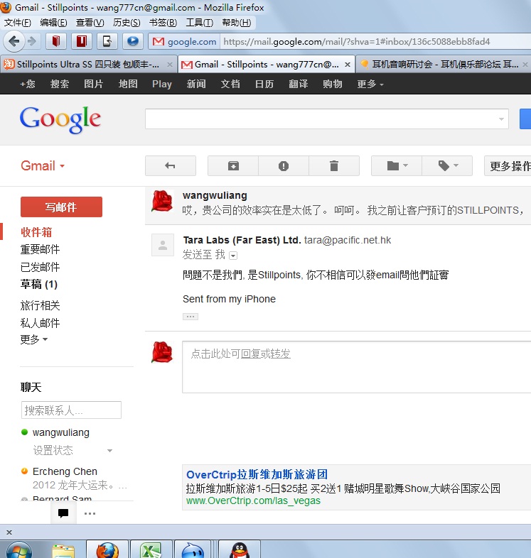Click the reply box 点击此处可回复或转发
Screen dimensions: 531x558
click(356, 367)
